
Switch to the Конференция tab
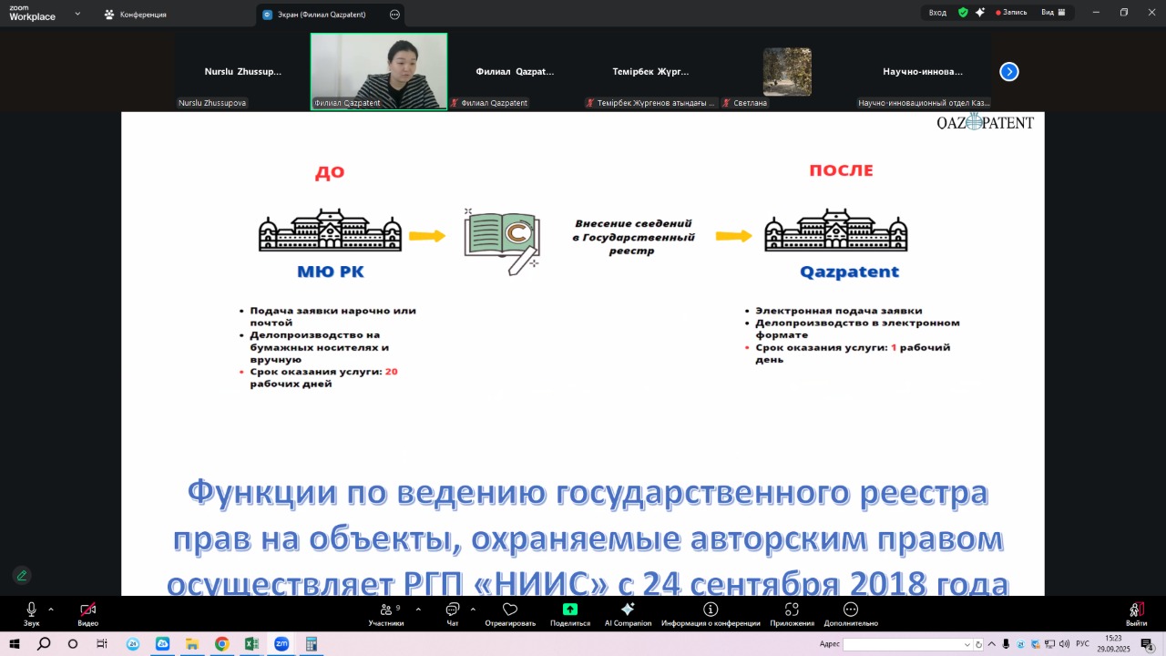[x=135, y=15]
